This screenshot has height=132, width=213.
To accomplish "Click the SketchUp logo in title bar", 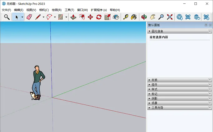I will pos(4,4).
